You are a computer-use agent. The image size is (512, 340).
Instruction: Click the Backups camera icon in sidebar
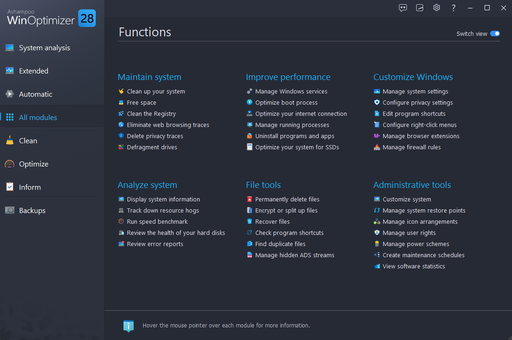coord(10,210)
